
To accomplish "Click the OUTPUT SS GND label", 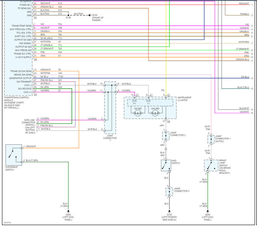I will pos(23,40).
